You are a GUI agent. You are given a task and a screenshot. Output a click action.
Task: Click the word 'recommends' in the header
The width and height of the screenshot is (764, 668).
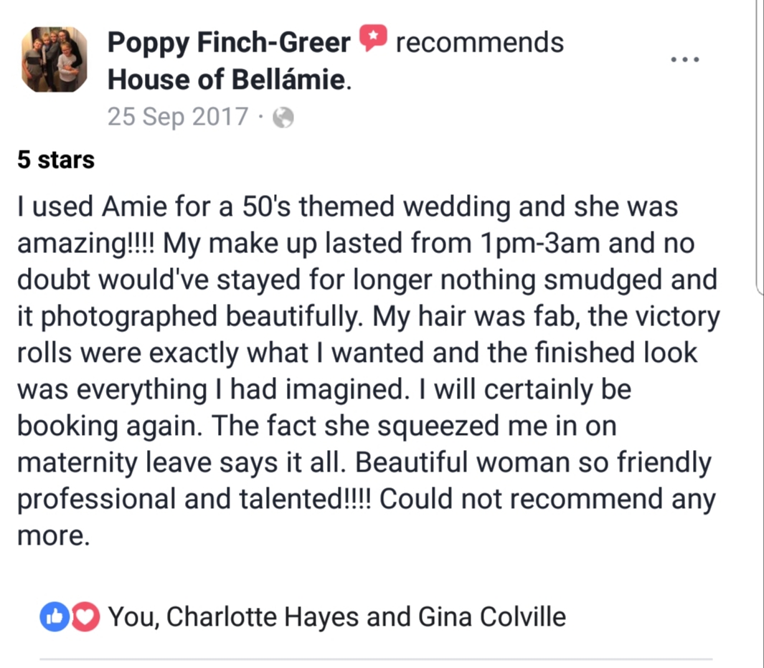tap(479, 42)
